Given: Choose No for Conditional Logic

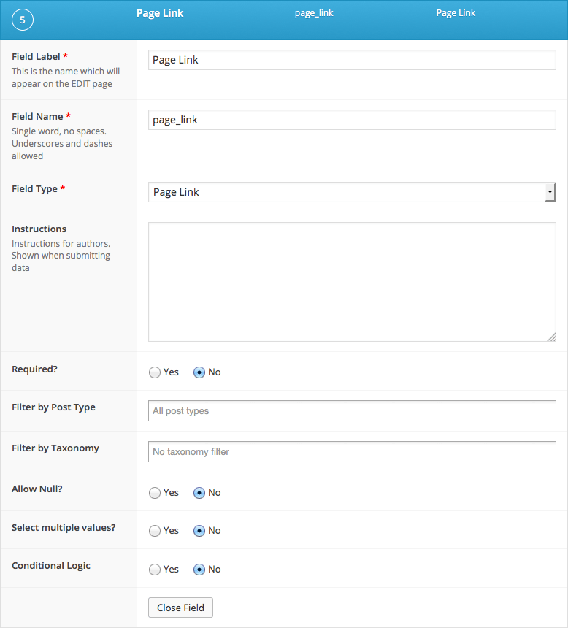Looking at the screenshot, I should pyautogui.click(x=199, y=570).
